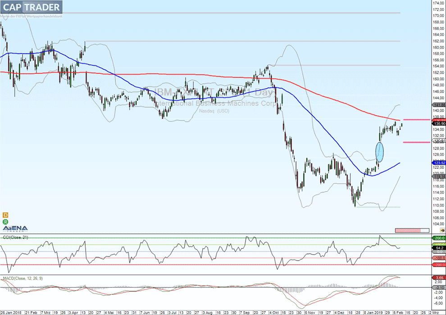Screen dimensions: 446x315
Task: Click the CCI(Close, 21) indicator label
Action: [x=16, y=238]
